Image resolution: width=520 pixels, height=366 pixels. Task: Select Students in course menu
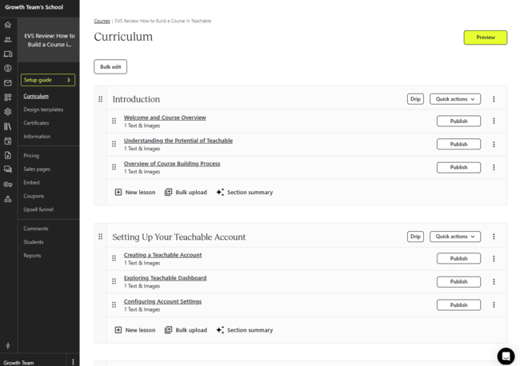(x=34, y=242)
